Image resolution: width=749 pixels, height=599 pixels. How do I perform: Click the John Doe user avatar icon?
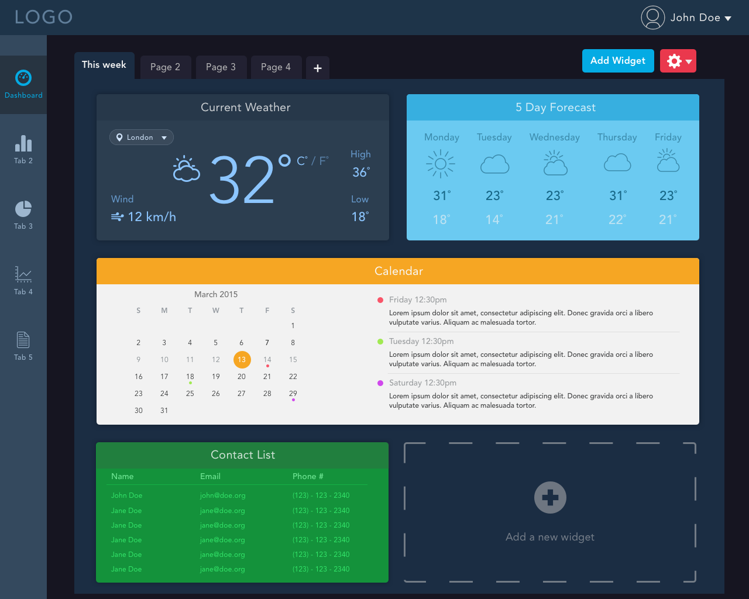coord(653,18)
